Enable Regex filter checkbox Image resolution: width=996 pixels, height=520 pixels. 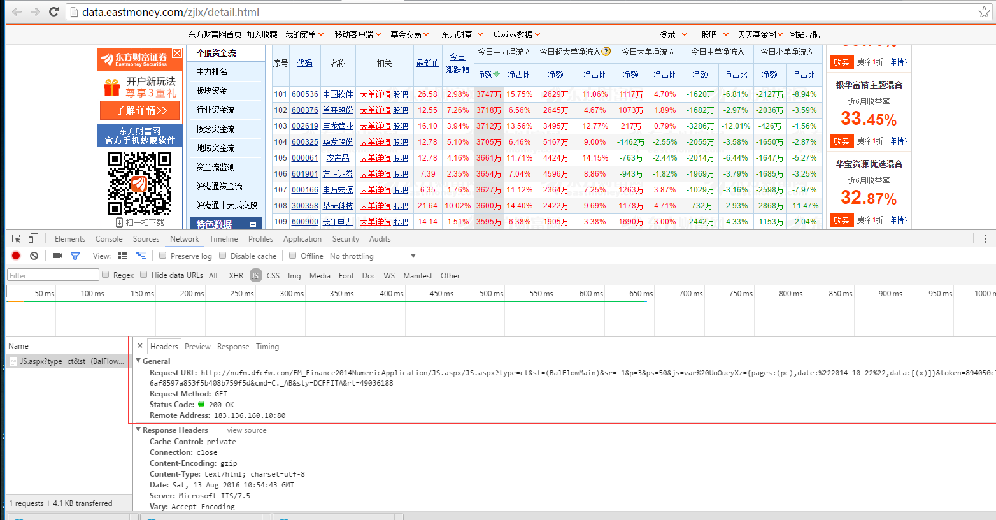click(106, 275)
